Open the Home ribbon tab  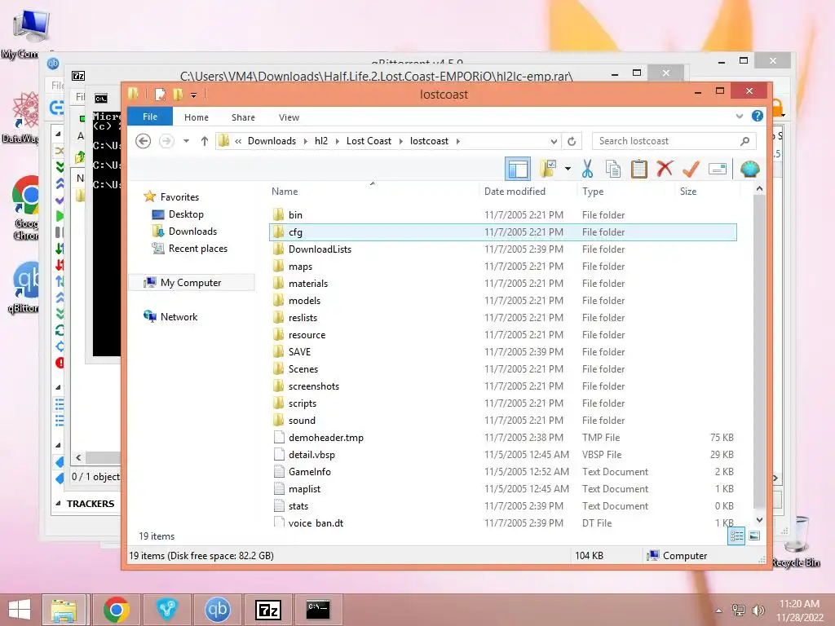point(197,117)
